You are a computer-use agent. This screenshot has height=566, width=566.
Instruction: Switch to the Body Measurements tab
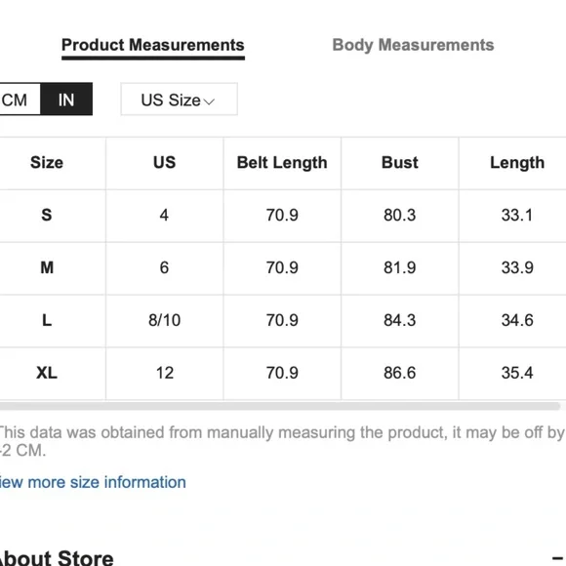pos(413,46)
